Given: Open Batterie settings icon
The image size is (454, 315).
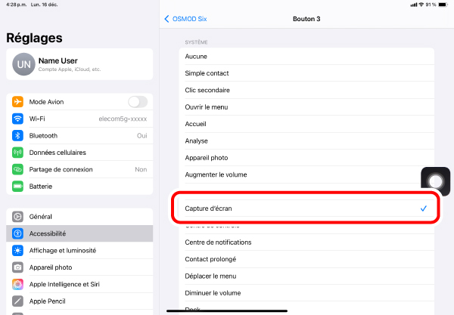Looking at the screenshot, I should pos(18,187).
